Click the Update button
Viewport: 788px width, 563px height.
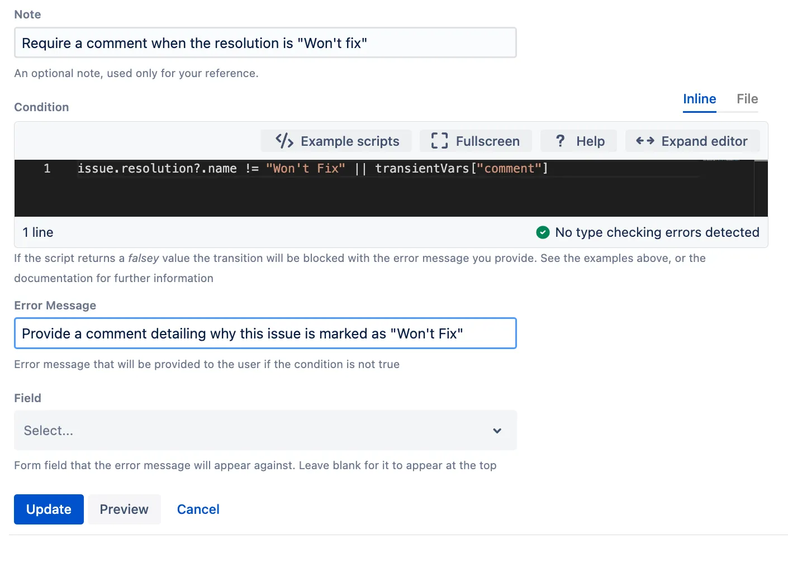49,509
